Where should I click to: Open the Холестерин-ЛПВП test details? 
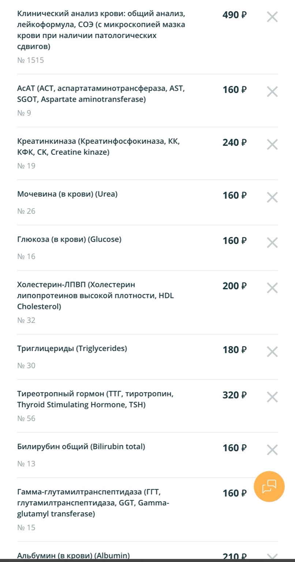tap(95, 296)
